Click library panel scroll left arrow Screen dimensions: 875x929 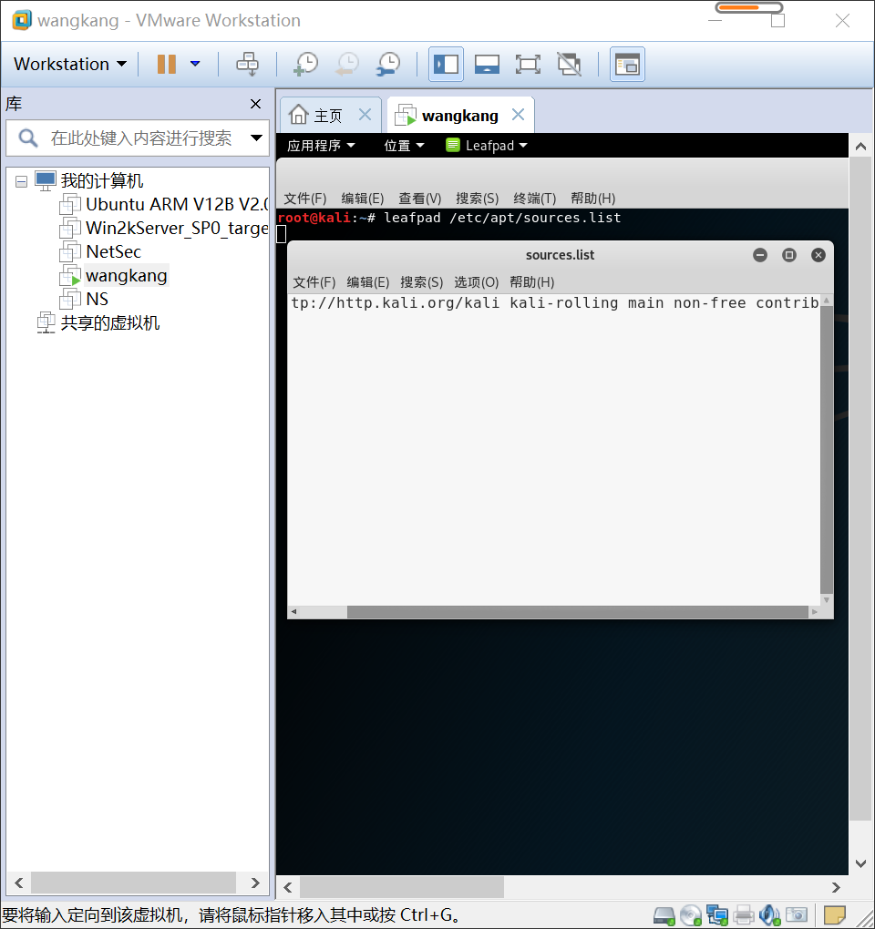tap(19, 883)
